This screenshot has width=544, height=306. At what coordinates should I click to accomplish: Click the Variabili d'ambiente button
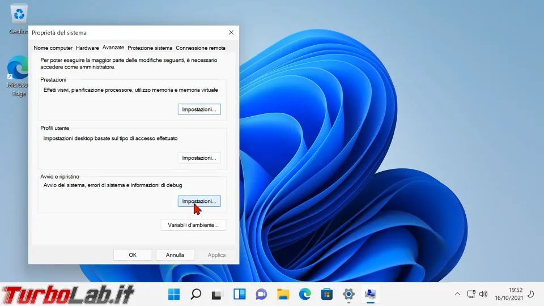pyautogui.click(x=193, y=226)
